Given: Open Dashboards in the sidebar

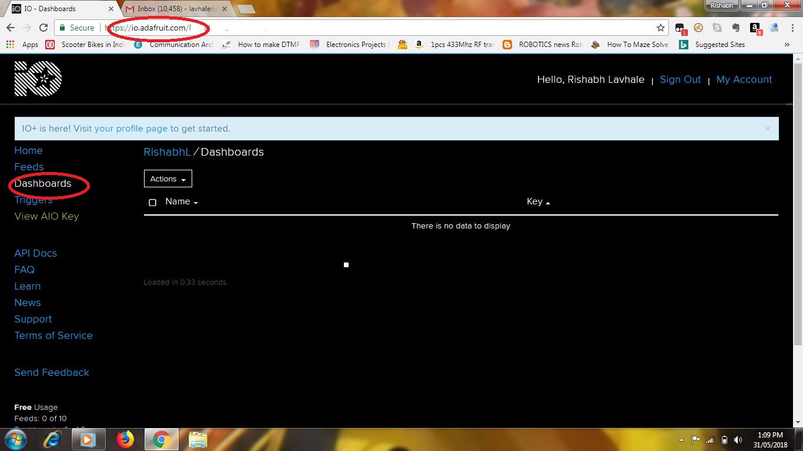Looking at the screenshot, I should click(43, 183).
